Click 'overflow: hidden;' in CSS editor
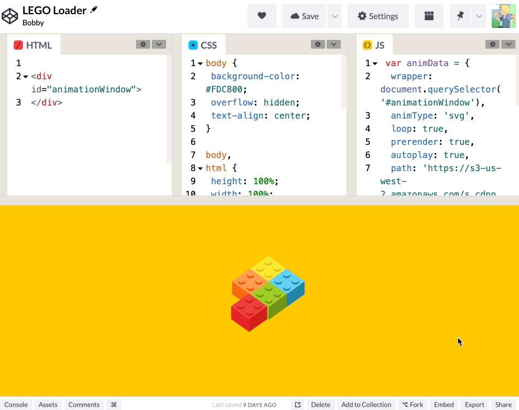This screenshot has width=519, height=410. 255,102
